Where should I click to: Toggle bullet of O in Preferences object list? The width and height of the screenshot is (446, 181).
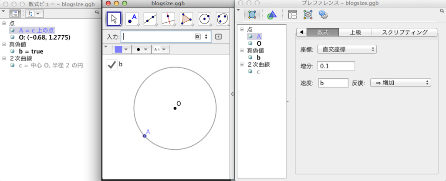coord(250,43)
